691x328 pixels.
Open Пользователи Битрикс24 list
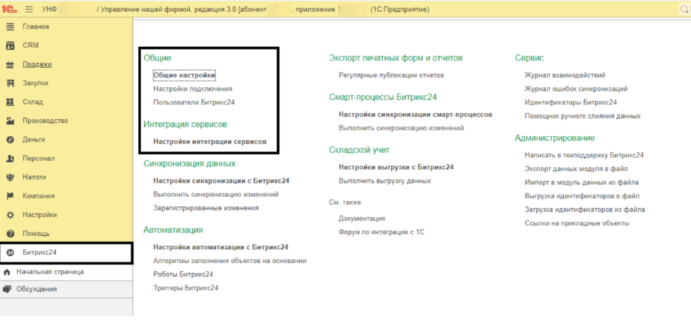click(194, 103)
